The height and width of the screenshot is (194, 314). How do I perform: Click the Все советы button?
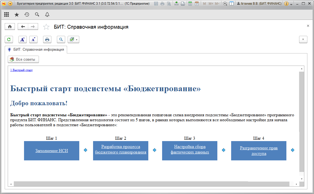click(23, 60)
